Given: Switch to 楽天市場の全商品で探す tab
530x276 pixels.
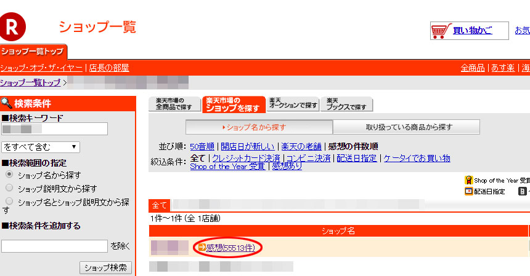Looking at the screenshot, I should tap(174, 104).
